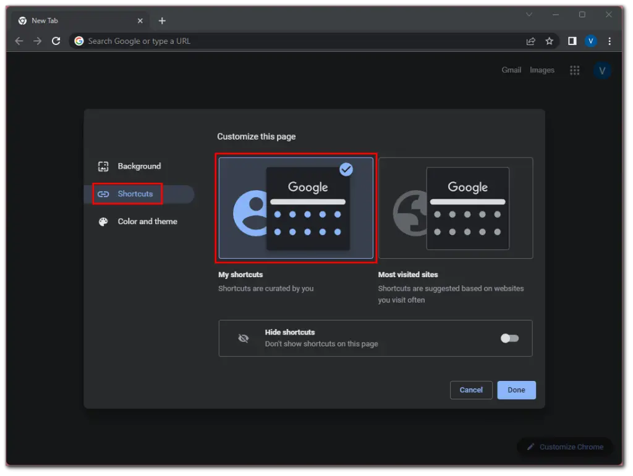Viewport: 633px width, 476px height.
Task: Choose the Most visited sites card
Action: 456,208
